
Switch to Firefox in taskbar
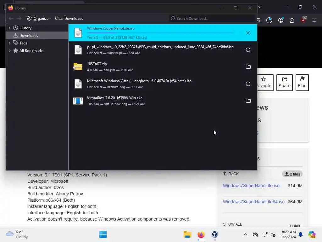click(201, 234)
